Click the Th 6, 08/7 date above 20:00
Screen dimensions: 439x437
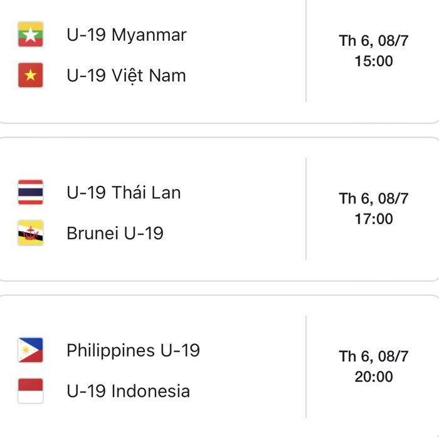(374, 357)
